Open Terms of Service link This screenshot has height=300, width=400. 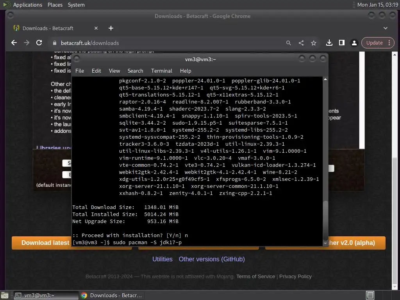click(x=255, y=277)
